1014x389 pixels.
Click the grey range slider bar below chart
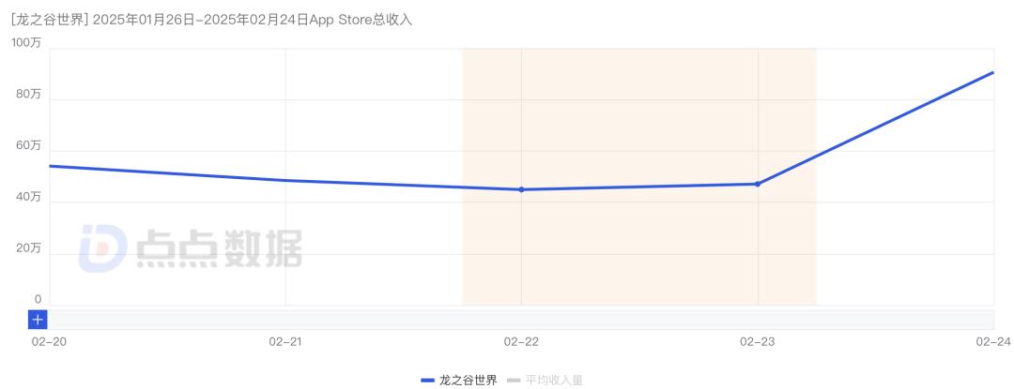(x=520, y=320)
